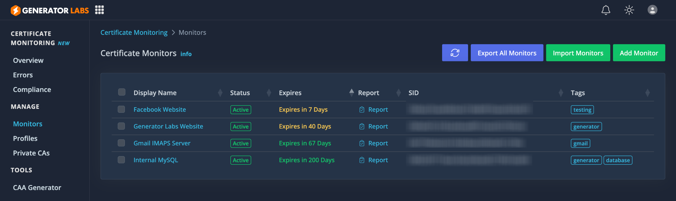The width and height of the screenshot is (676, 201).
Task: Click 'Expires in 67 Days' text
Action: coord(305,143)
